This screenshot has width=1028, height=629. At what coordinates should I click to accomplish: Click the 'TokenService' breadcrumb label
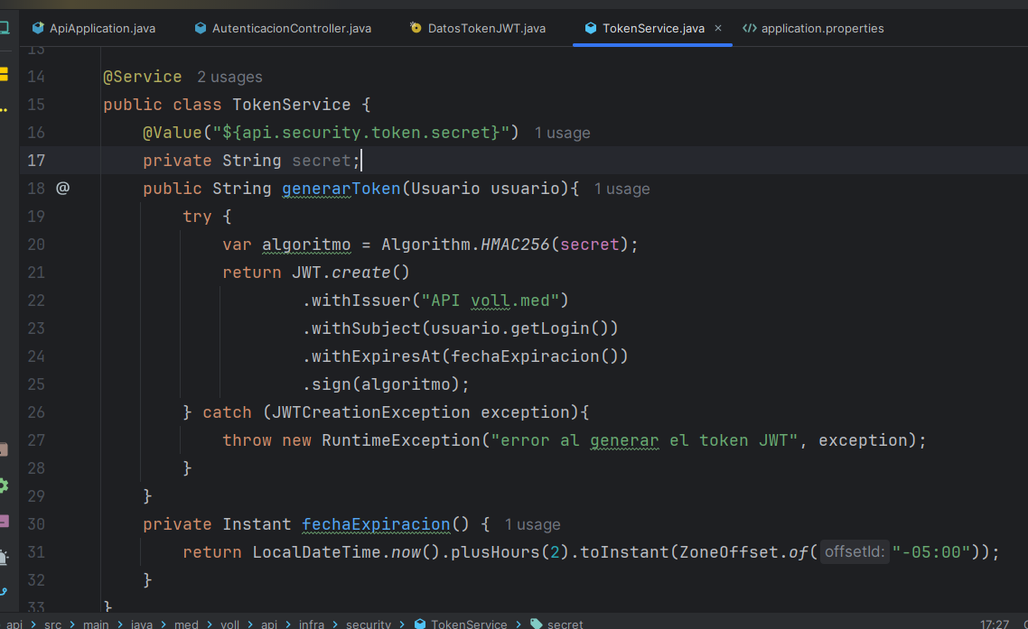(x=469, y=624)
